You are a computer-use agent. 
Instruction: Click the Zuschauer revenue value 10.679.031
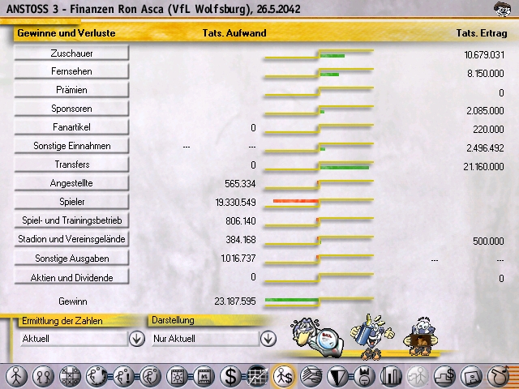484,54
